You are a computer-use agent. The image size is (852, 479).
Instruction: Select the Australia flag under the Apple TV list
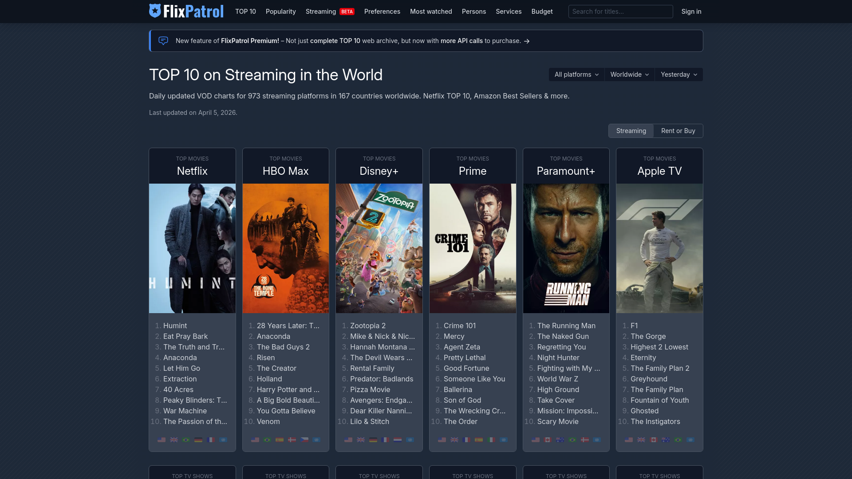click(x=666, y=440)
